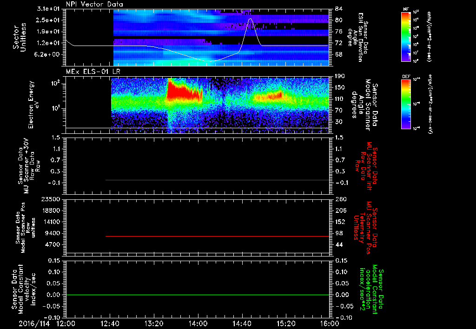The width and height of the screenshot is (476, 329).
Task: Click the green constant acceleration line
Action: pyautogui.click(x=197, y=295)
